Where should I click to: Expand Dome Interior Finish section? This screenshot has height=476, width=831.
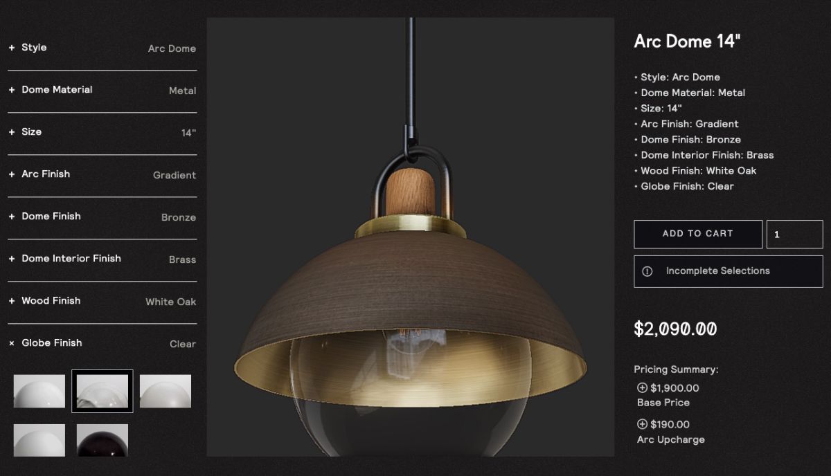click(x=102, y=259)
